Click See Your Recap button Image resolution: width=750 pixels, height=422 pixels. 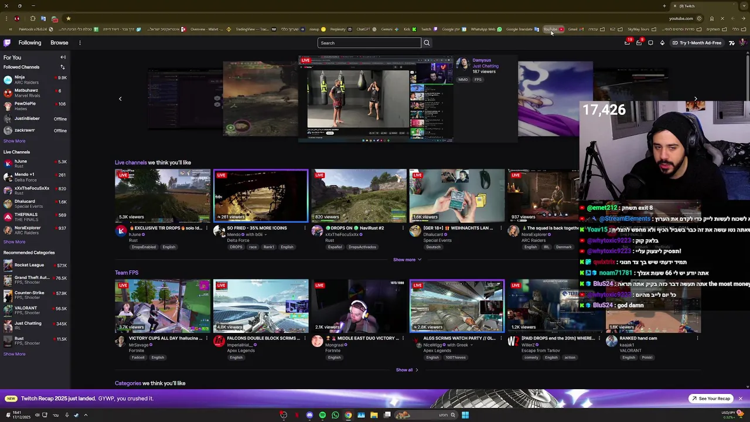click(711, 399)
